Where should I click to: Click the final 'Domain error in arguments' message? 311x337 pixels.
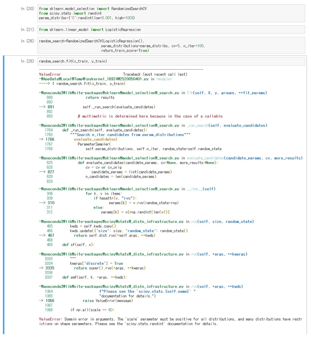click(170, 321)
